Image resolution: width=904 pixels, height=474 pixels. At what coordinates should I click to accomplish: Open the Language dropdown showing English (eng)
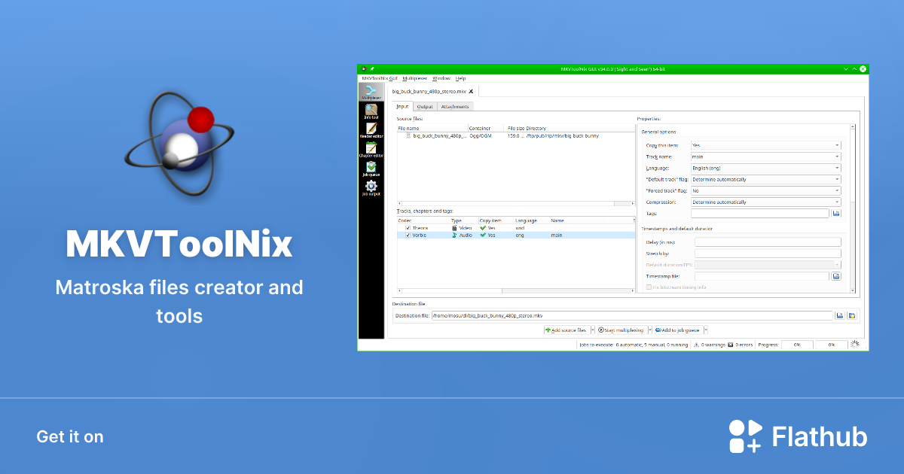point(765,168)
